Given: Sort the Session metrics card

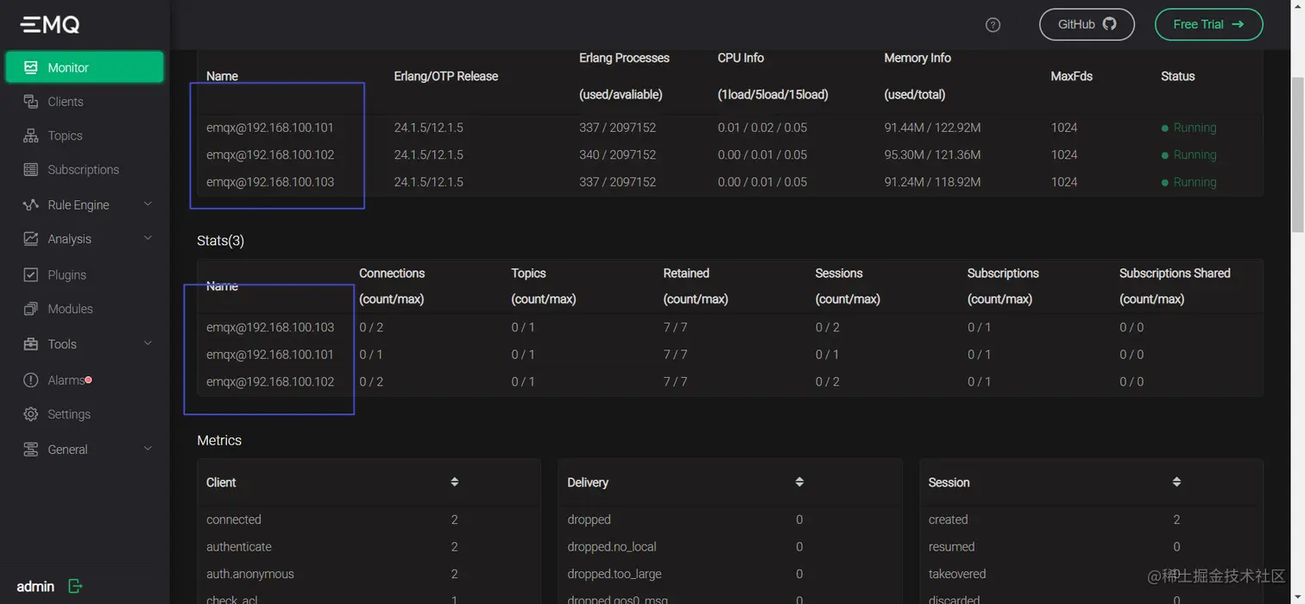Looking at the screenshot, I should [1176, 482].
